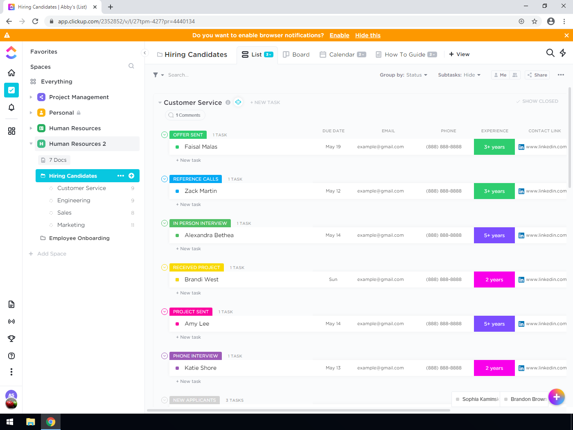Image resolution: width=573 pixels, height=430 pixels.
Task: Search spaces using magnifier icon in sidebar
Action: click(x=131, y=66)
